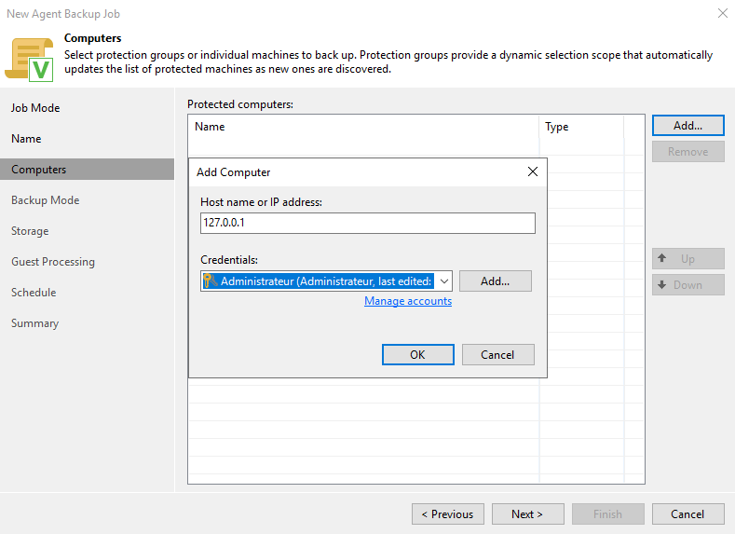Go to the Name step
Viewport: 735px width, 534px height.
pyautogui.click(x=26, y=139)
